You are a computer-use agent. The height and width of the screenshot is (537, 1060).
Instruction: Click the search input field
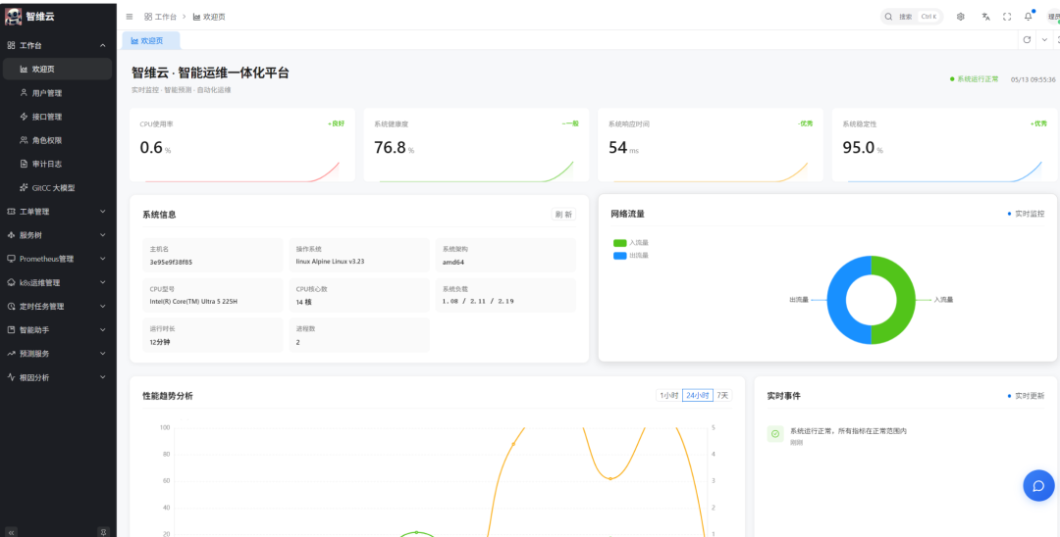point(911,17)
